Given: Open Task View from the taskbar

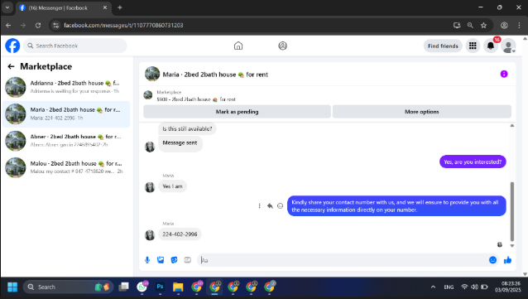Looking at the screenshot, I should point(123,287).
